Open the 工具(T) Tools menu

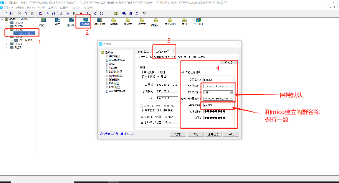(52, 8)
